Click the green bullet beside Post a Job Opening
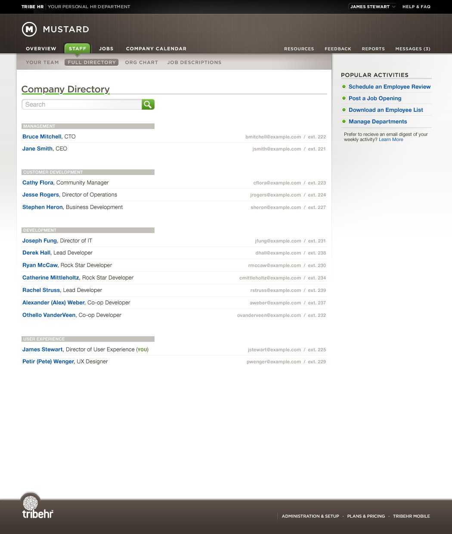This screenshot has height=534, width=452. click(344, 98)
